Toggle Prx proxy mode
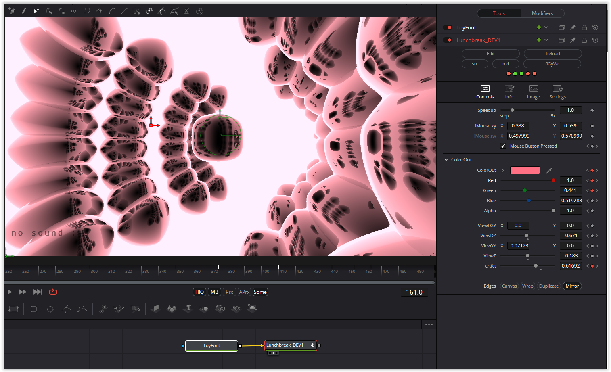The width and height of the screenshot is (611, 372). [229, 292]
